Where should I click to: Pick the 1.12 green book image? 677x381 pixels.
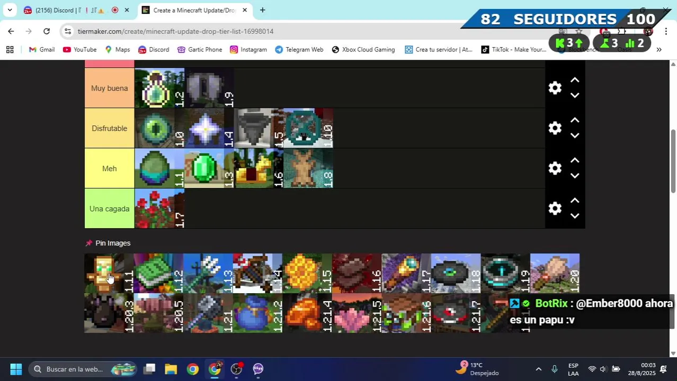click(x=158, y=274)
